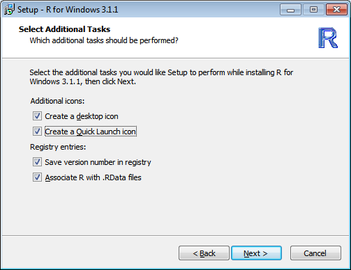Continue with the Next button
The width and height of the screenshot is (351, 270).
point(256,253)
